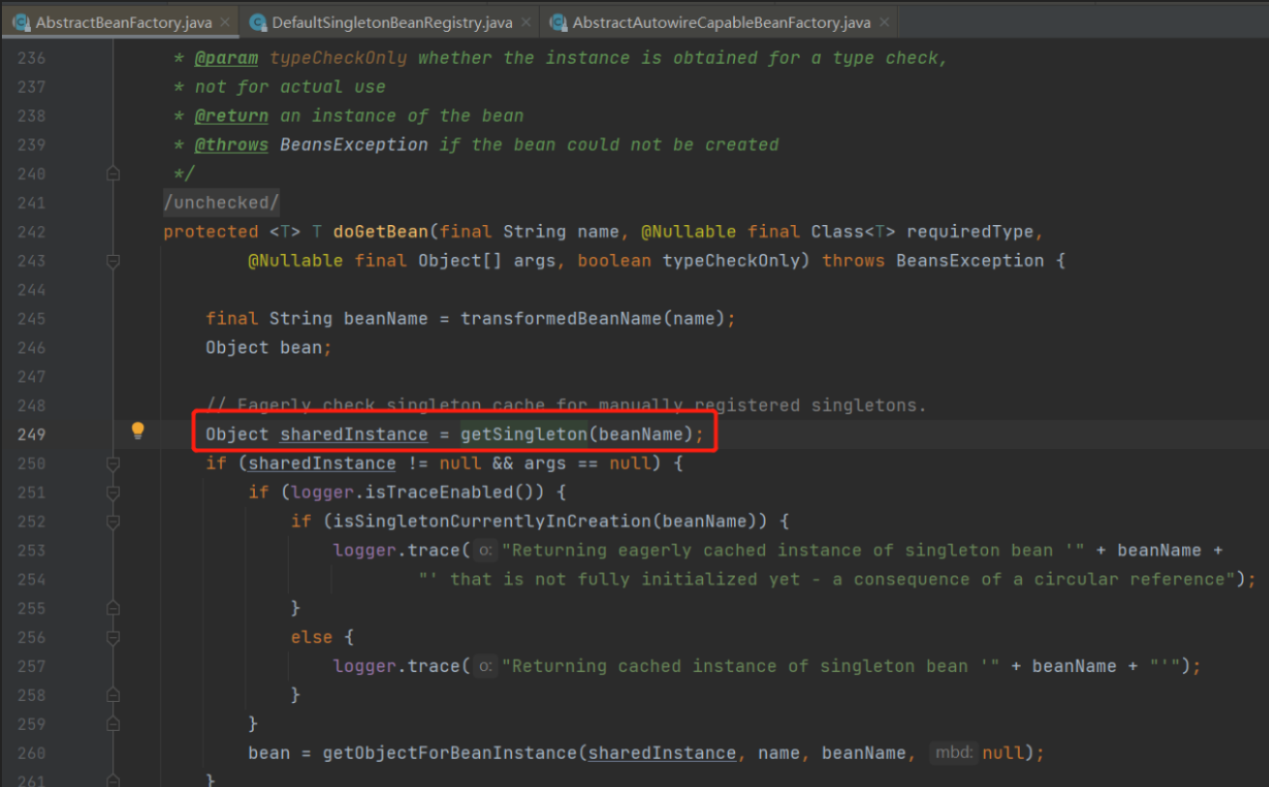The width and height of the screenshot is (1269, 787).
Task: Click line number 257 in the gutter
Action: tap(31, 666)
